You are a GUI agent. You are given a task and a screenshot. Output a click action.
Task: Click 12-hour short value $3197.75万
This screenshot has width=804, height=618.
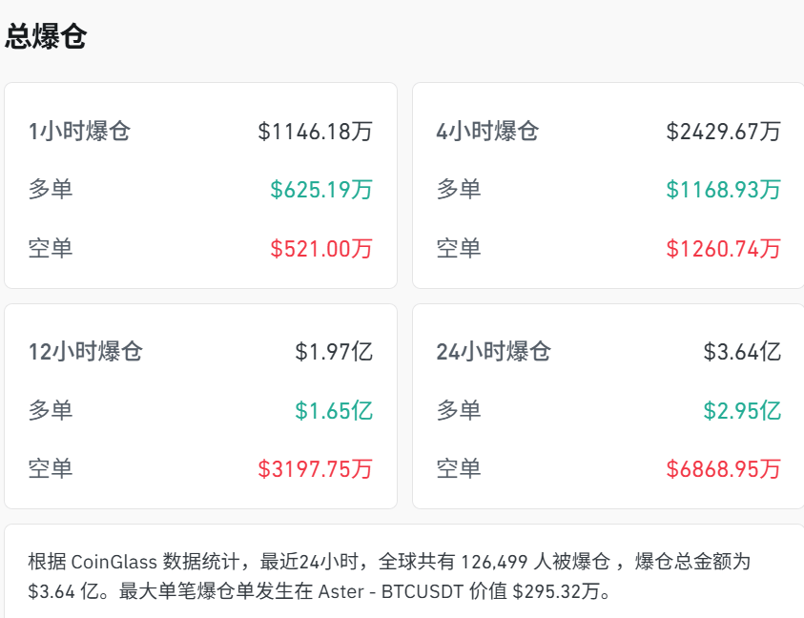coord(315,469)
